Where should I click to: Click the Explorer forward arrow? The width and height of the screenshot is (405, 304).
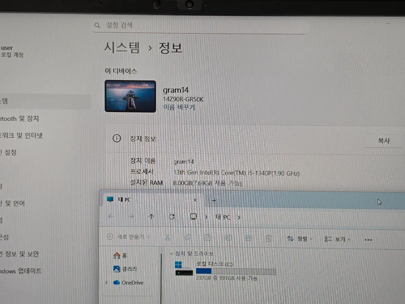point(131,216)
